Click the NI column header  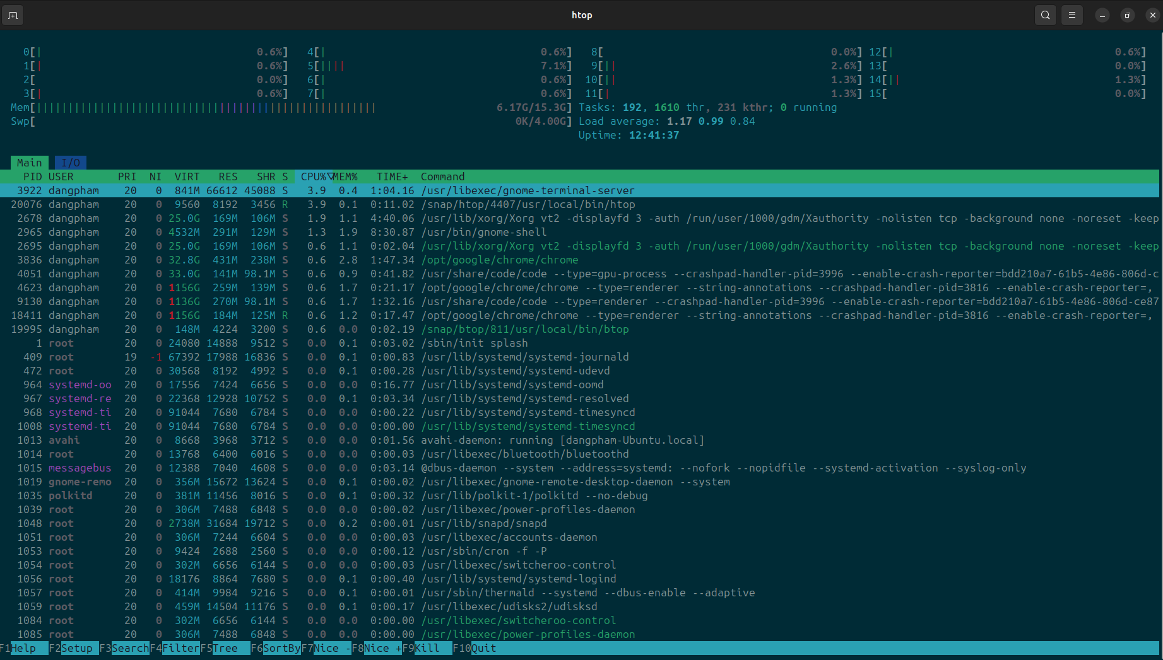pyautogui.click(x=155, y=177)
